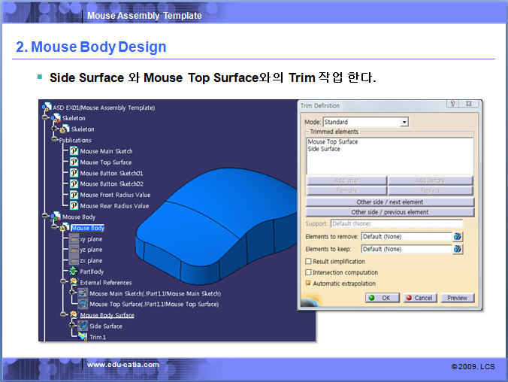The width and height of the screenshot is (508, 382).
Task: Check the Intersection computation option
Action: (308, 272)
